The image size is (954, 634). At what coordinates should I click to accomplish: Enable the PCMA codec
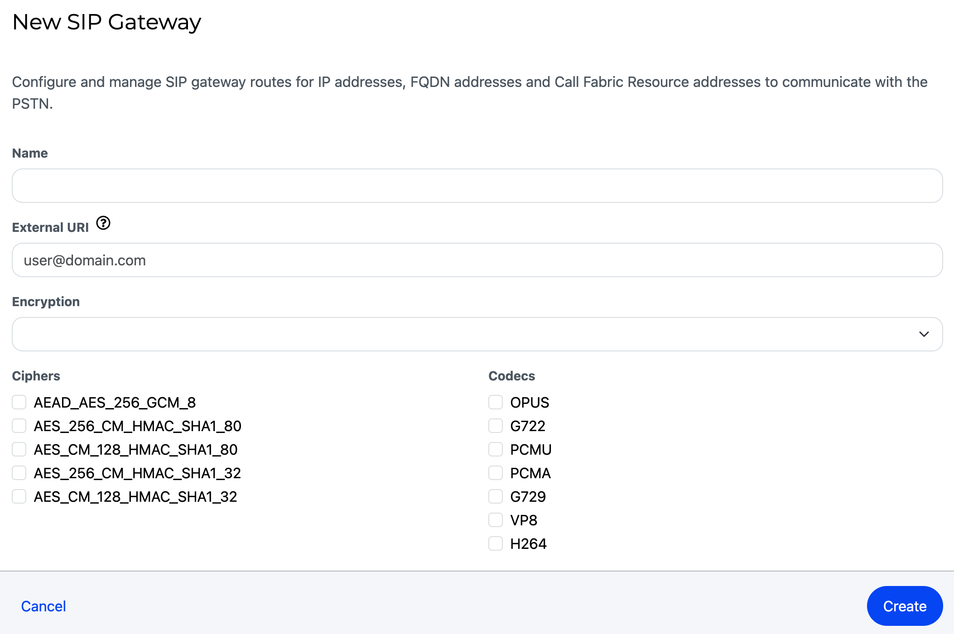point(495,473)
